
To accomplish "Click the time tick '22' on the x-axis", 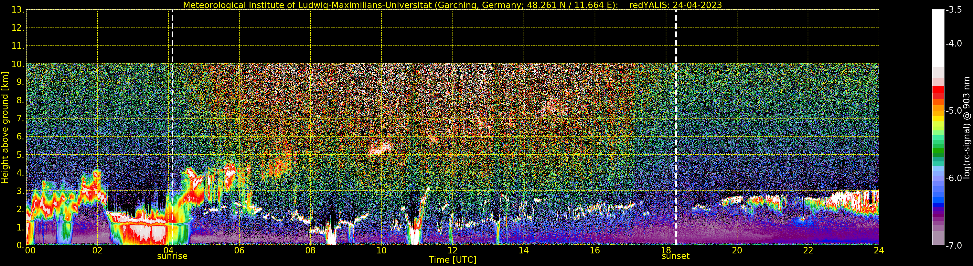I will (x=808, y=251).
